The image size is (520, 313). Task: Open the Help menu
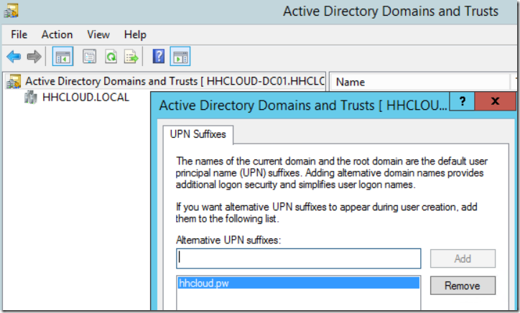(135, 34)
